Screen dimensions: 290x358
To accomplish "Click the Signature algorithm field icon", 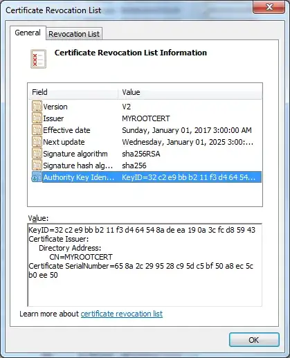I will [37, 154].
